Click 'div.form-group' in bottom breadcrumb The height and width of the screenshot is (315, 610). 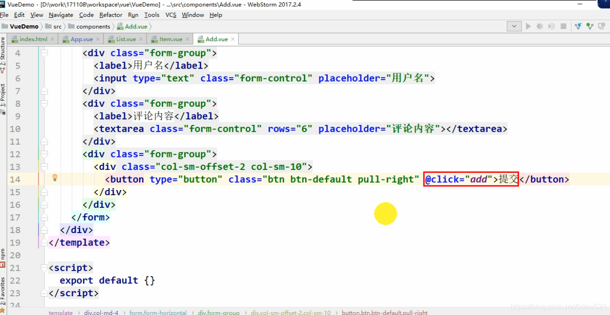coord(219,312)
